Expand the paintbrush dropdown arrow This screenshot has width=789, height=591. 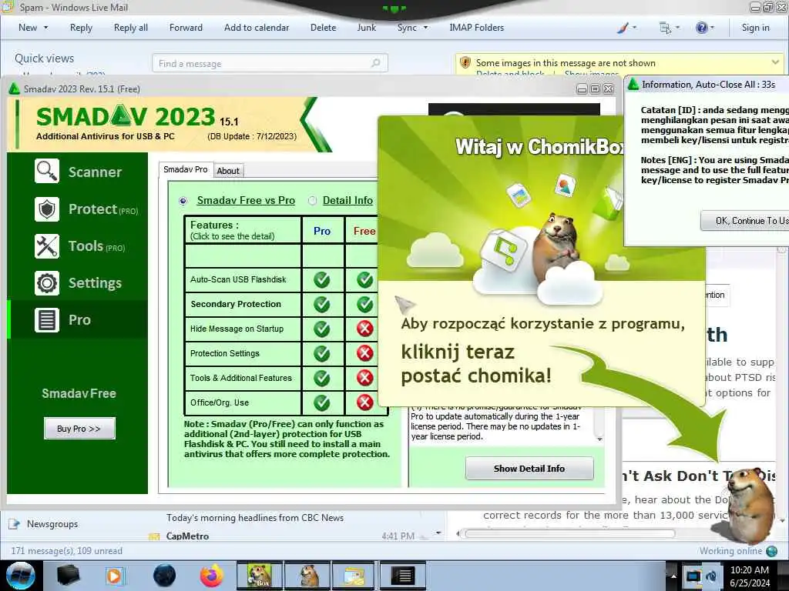[x=635, y=28]
